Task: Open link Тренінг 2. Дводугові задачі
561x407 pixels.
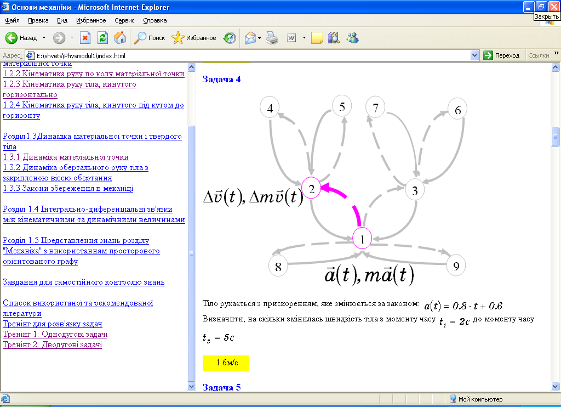Action: 52,344
